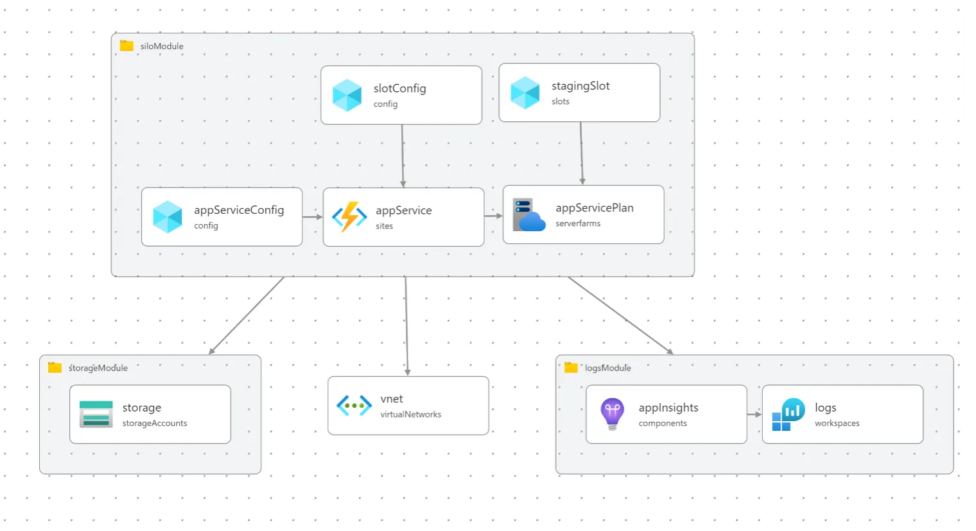The image size is (976, 531).
Task: Click the logsModule folder icon
Action: point(571,367)
